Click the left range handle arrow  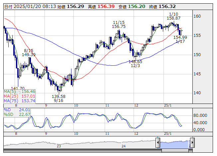point(158,142)
